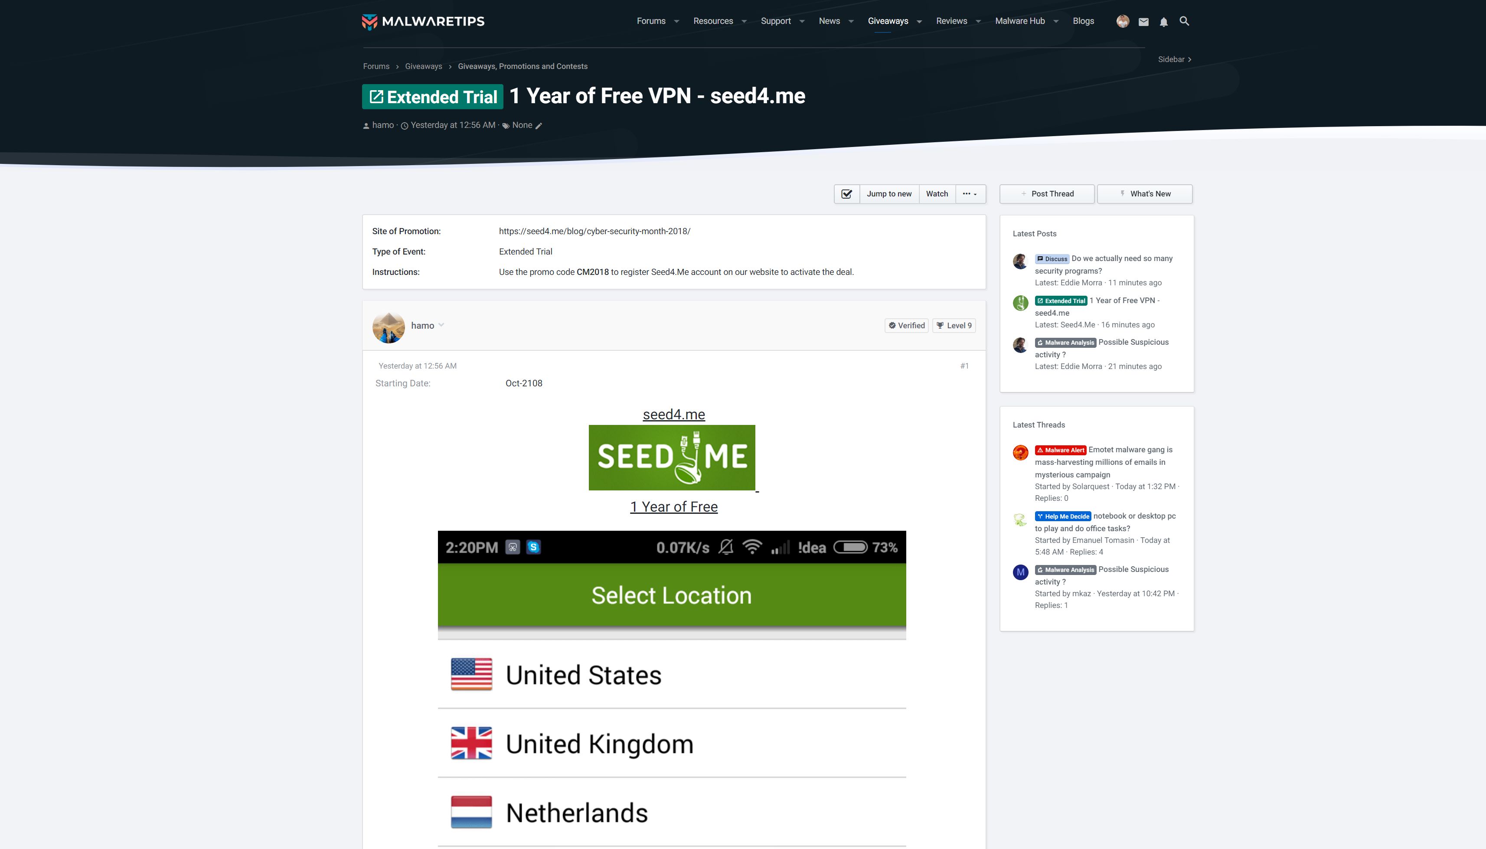
Task: Click the Verified badge
Action: (x=907, y=325)
